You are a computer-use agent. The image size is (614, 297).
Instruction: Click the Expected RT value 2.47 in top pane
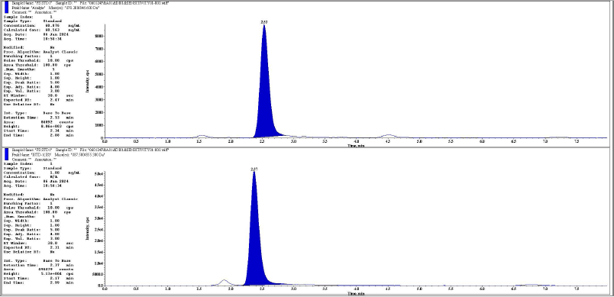[54, 100]
